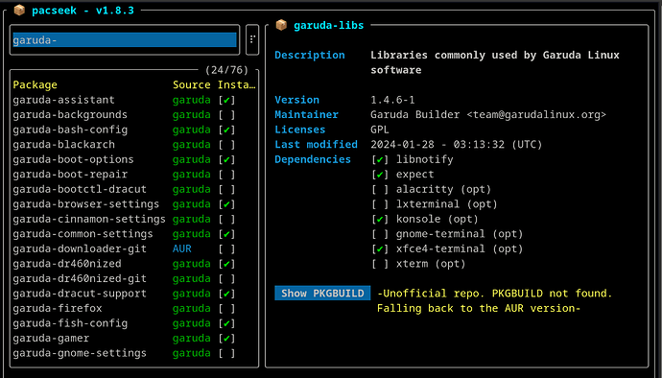Click the GPL license value
Viewport: 662px width, 378px height.
(380, 130)
